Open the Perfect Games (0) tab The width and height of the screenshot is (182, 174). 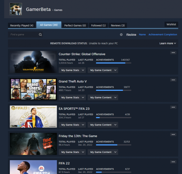pyautogui.click(x=75, y=26)
